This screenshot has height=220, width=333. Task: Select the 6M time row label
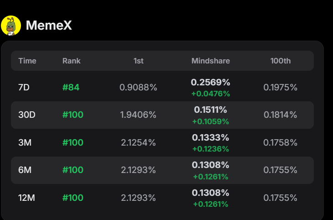(25, 170)
